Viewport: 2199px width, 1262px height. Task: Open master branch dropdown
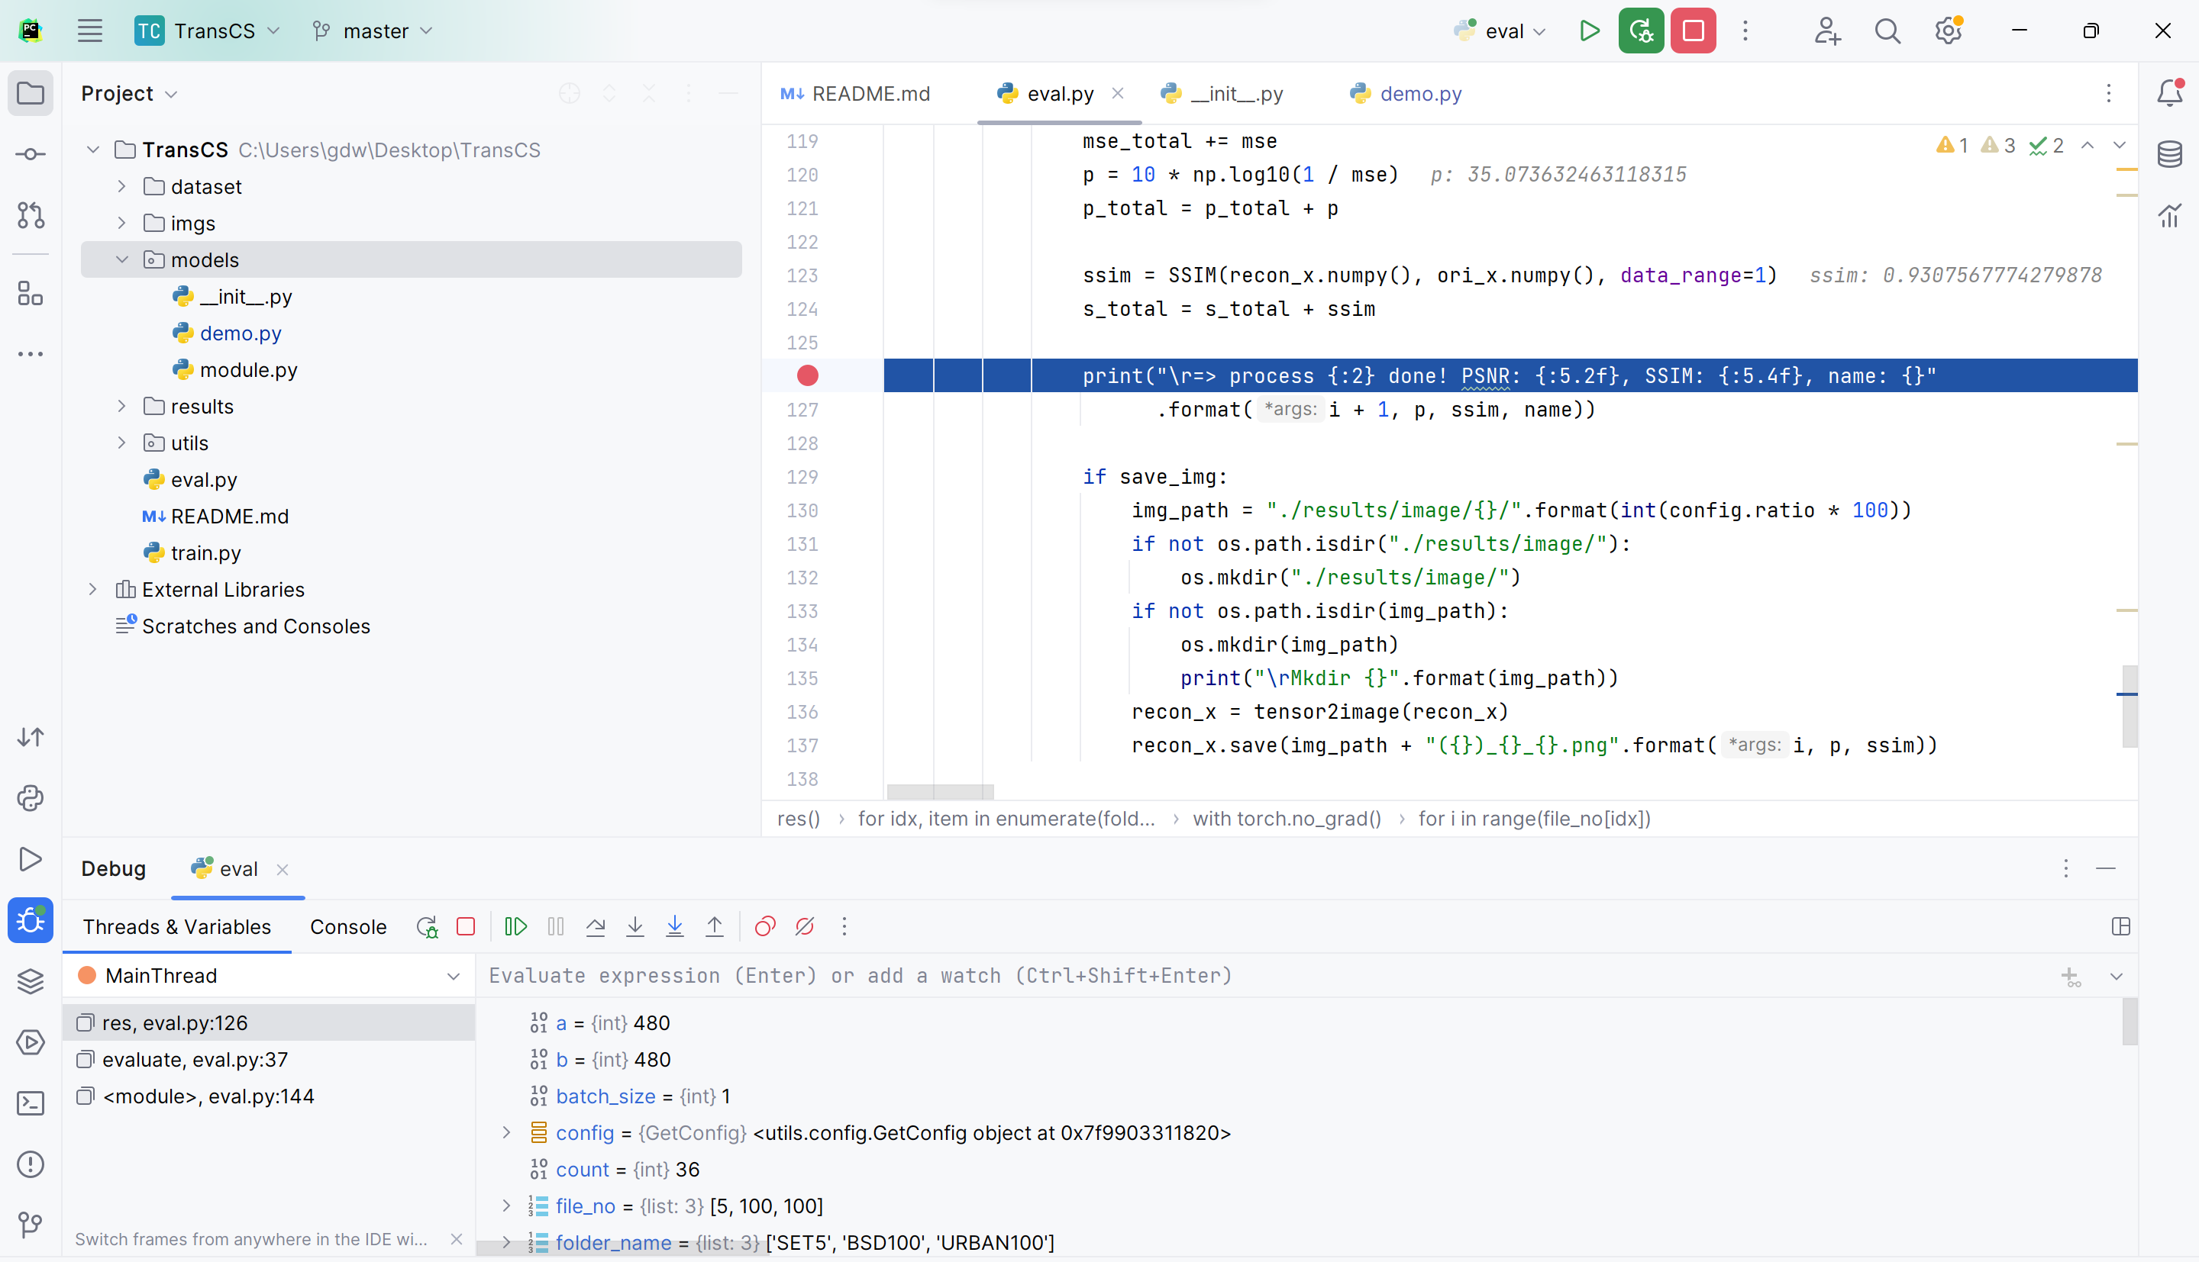click(372, 31)
